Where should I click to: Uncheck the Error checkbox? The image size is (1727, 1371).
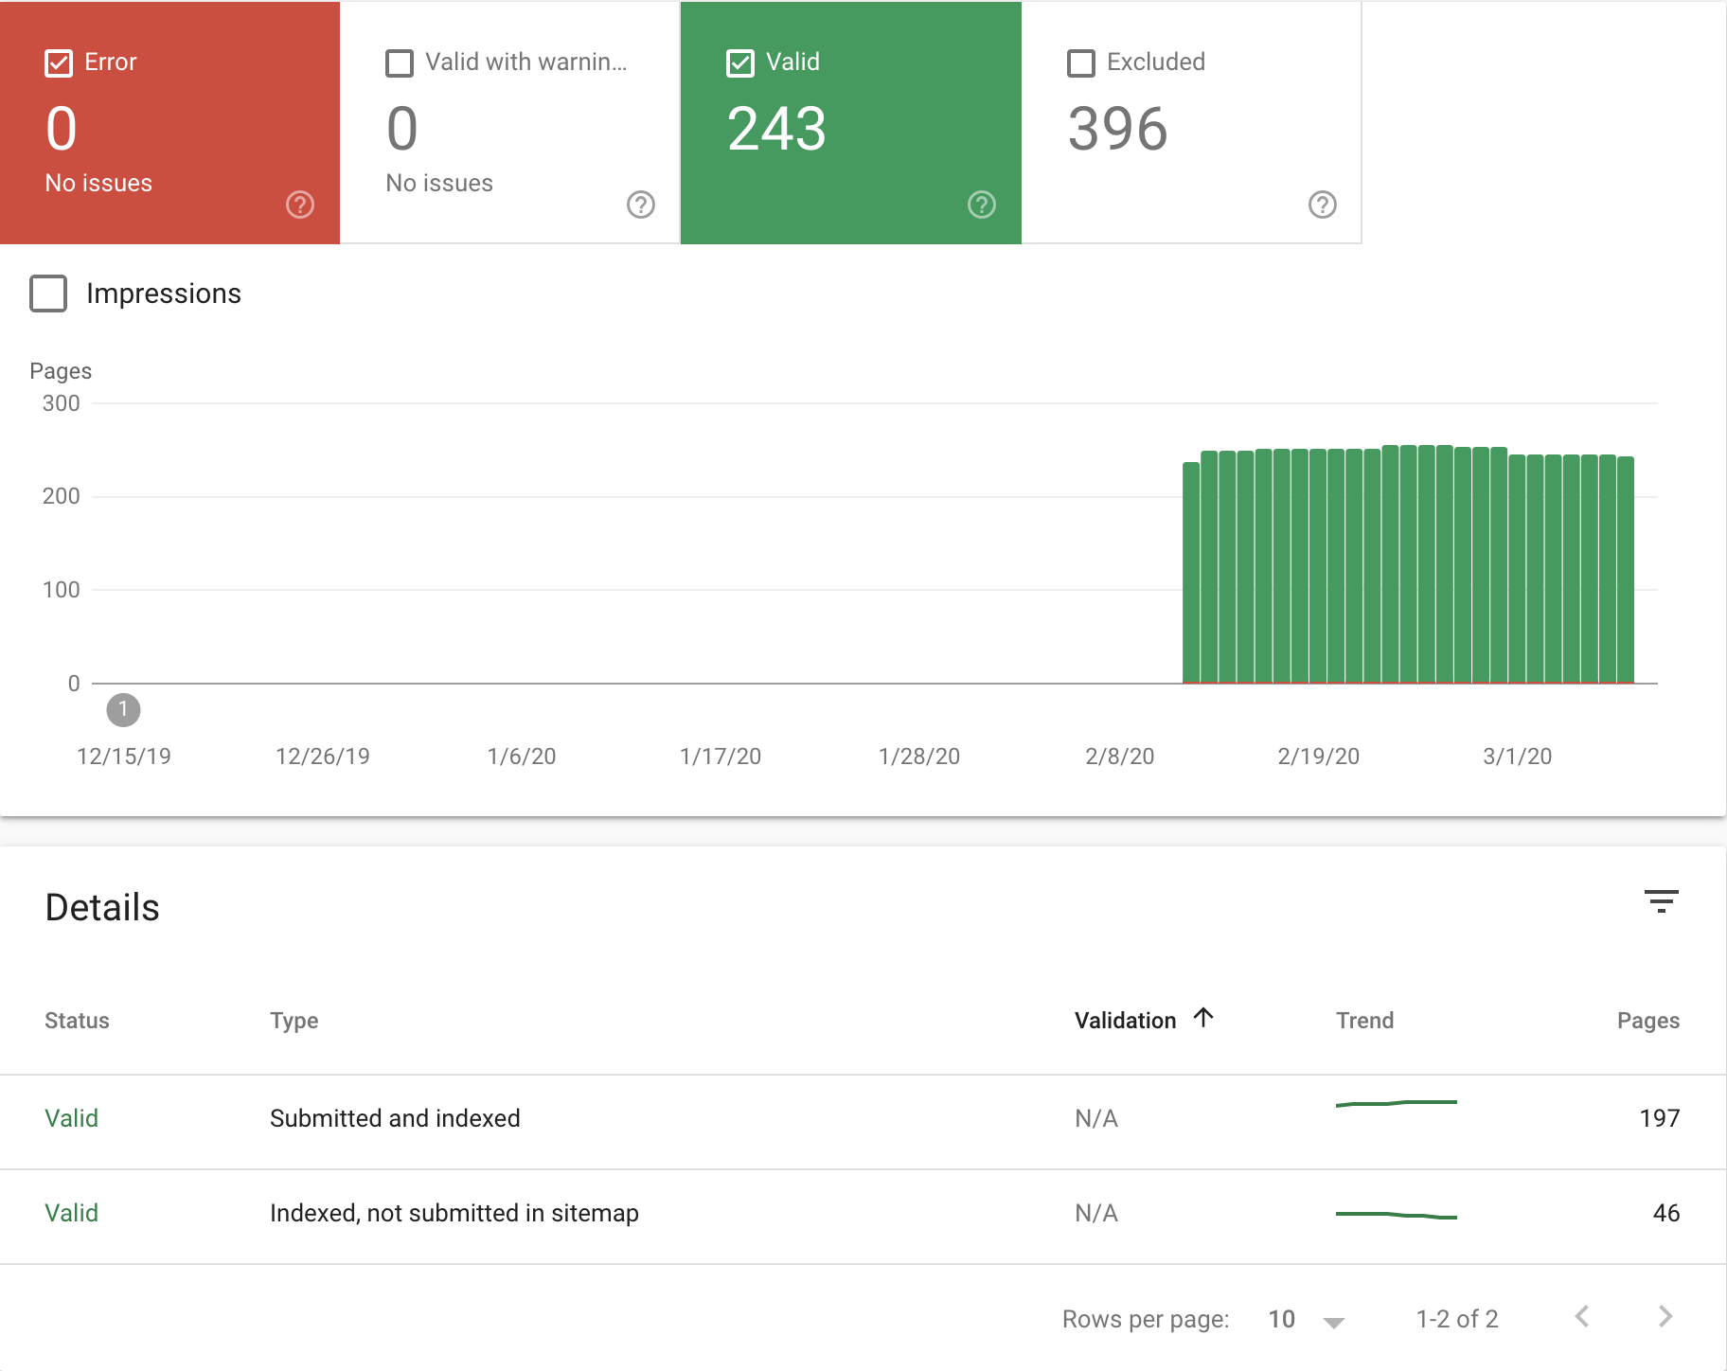[59, 63]
